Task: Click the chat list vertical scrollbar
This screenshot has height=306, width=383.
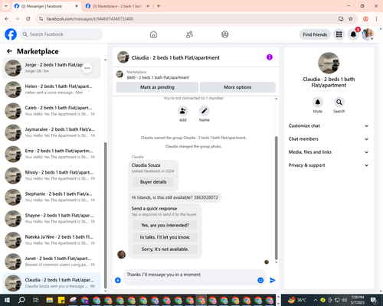Action: (x=106, y=216)
